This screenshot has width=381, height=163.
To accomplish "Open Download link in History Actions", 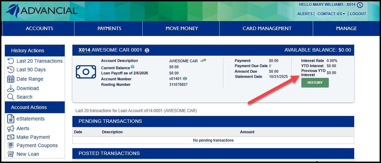I will coord(27,88).
